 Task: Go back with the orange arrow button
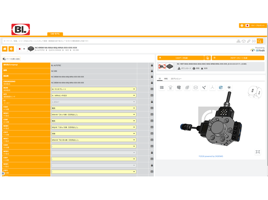11,49
